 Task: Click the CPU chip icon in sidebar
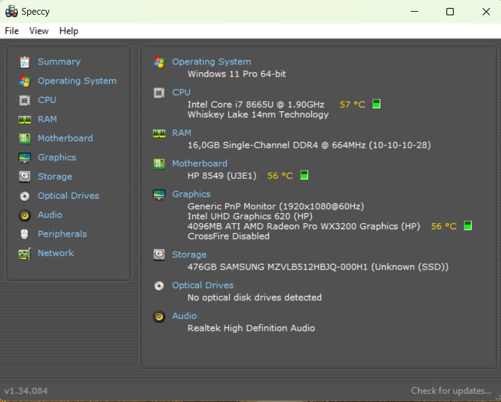pos(25,100)
